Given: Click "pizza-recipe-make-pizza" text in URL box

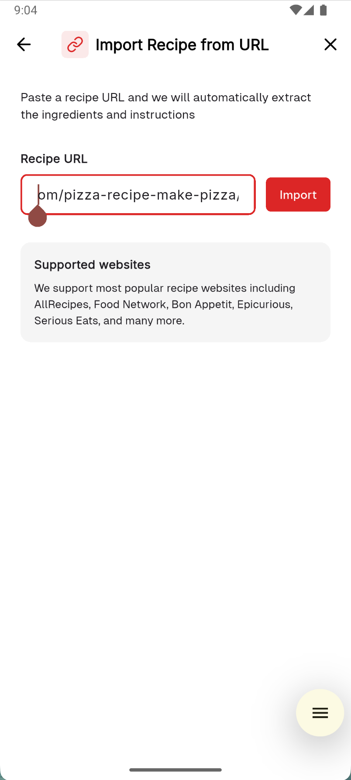Looking at the screenshot, I should click(x=150, y=195).
